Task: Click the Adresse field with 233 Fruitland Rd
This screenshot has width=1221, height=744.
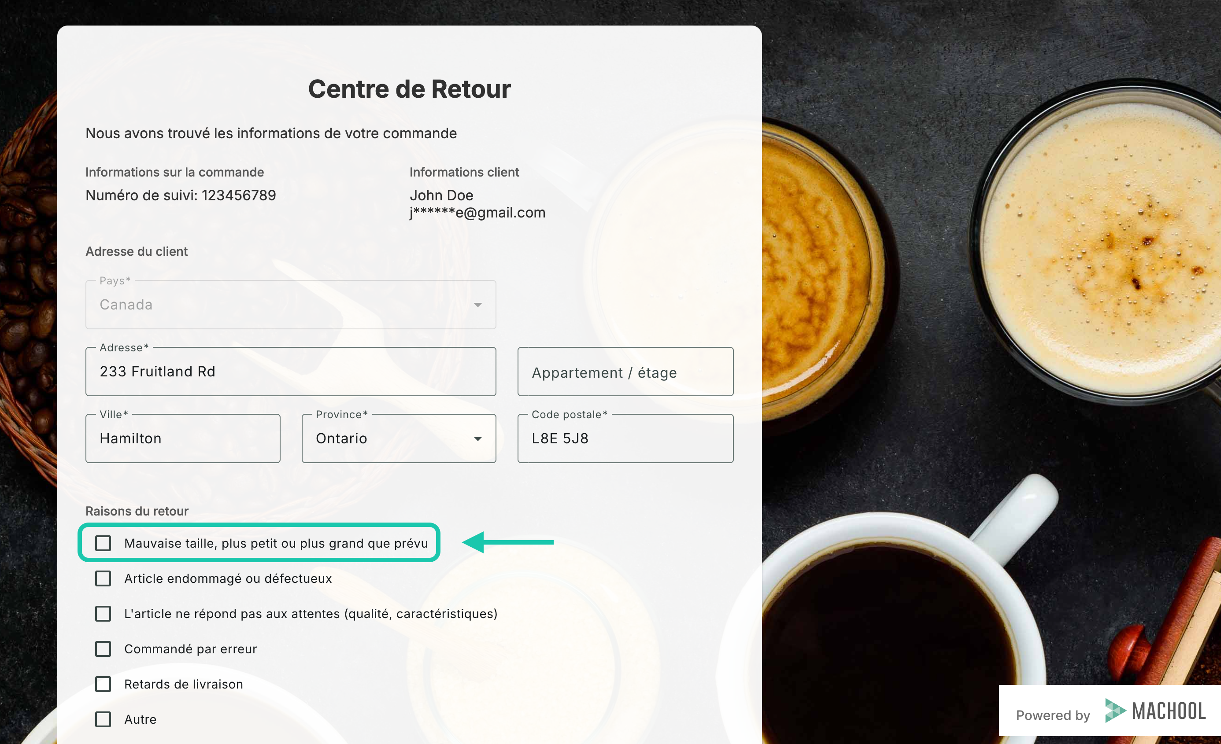Action: (x=291, y=372)
